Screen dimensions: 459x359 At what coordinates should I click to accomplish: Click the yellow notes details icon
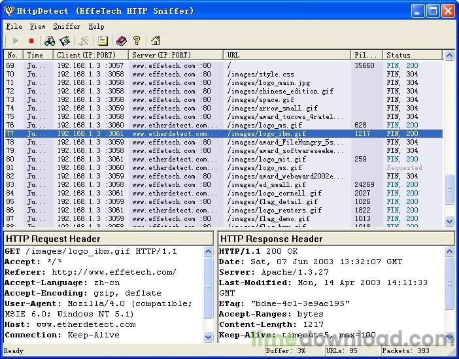(x=102, y=41)
